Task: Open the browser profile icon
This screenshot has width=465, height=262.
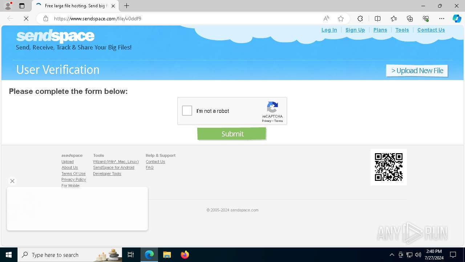Action: click(x=8, y=6)
